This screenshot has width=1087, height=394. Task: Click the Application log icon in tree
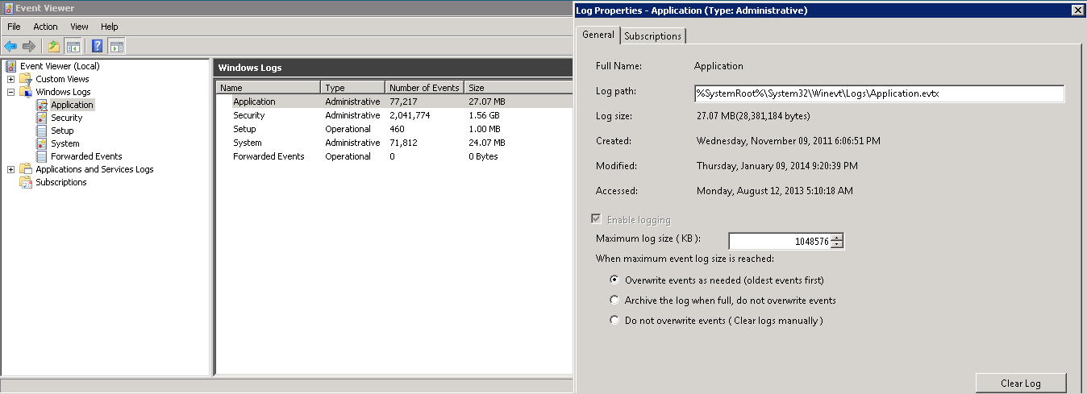(x=42, y=105)
